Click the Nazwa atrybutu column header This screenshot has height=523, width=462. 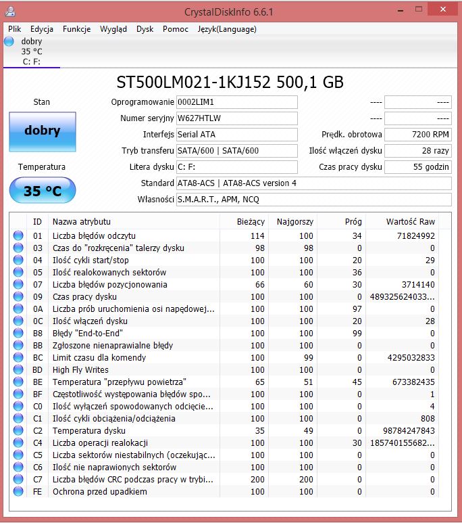click(134, 221)
